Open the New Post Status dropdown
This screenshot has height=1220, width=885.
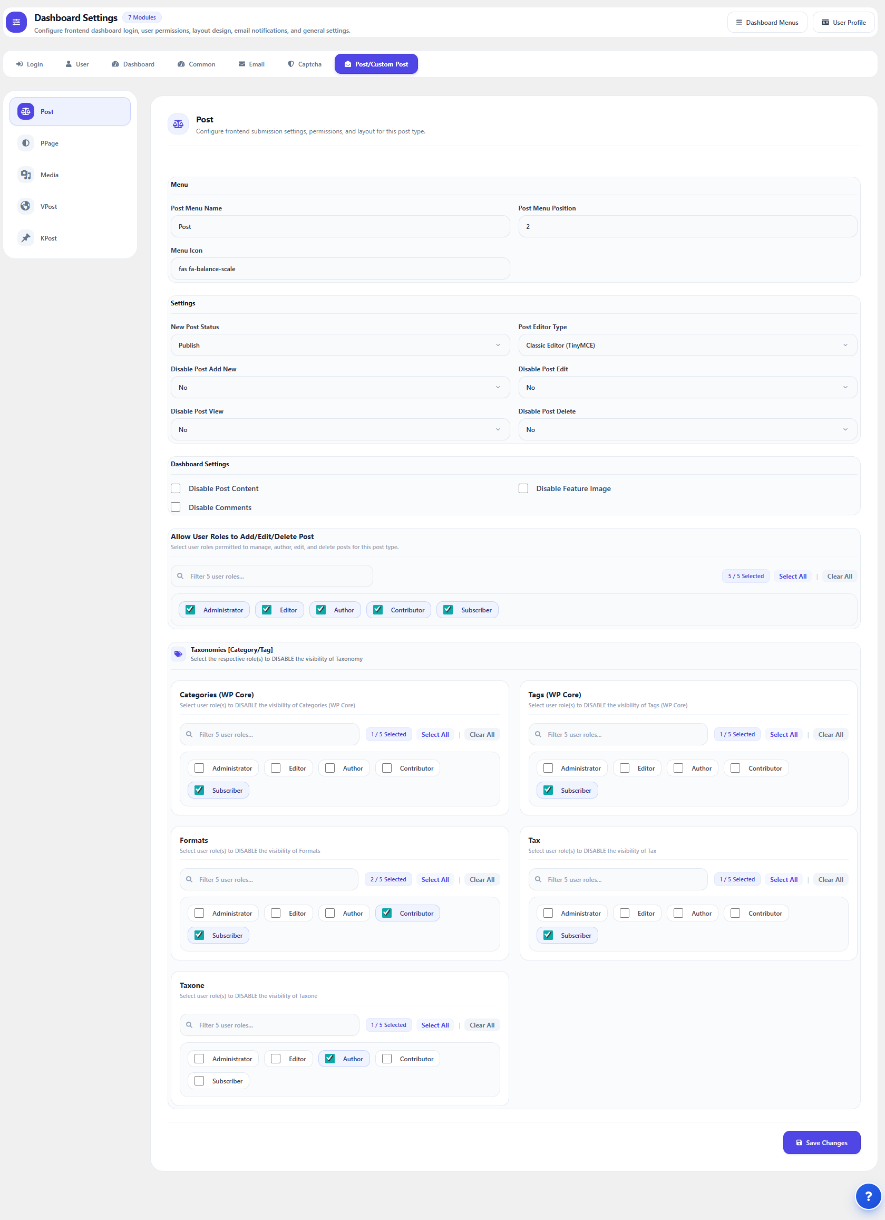[x=340, y=345]
